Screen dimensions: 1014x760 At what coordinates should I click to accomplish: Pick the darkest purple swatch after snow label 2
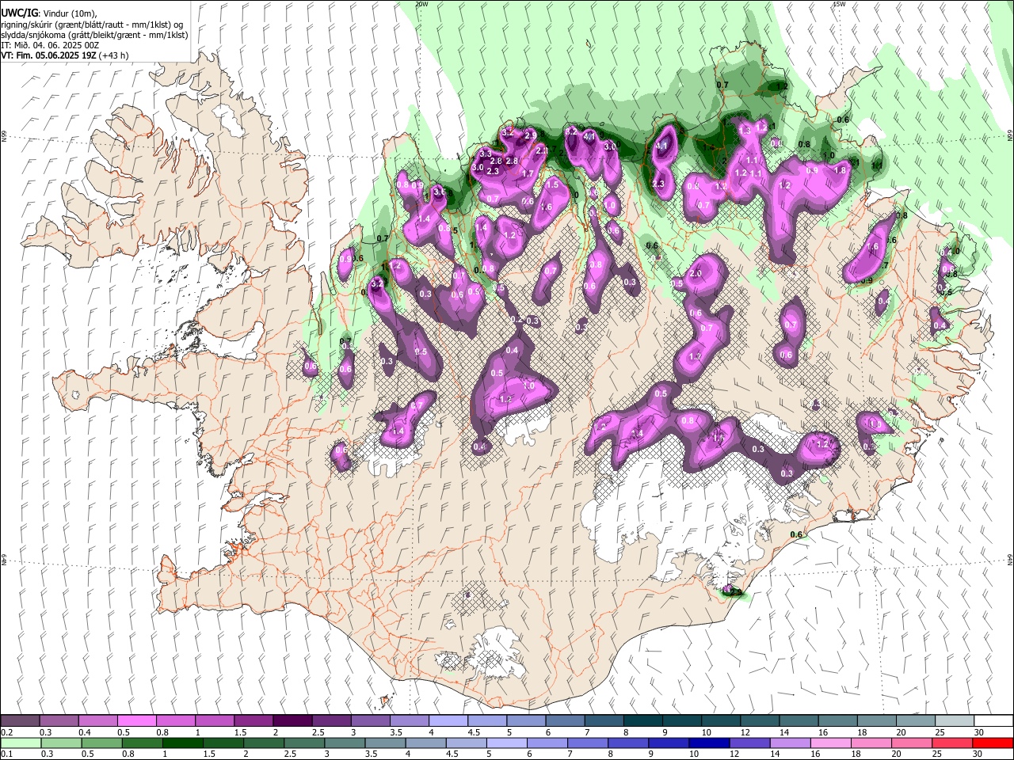(x=292, y=721)
